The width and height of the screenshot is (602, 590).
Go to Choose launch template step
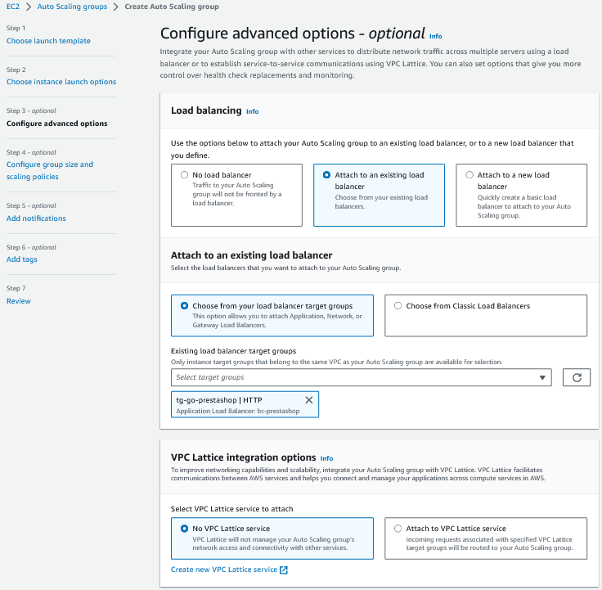tap(48, 41)
